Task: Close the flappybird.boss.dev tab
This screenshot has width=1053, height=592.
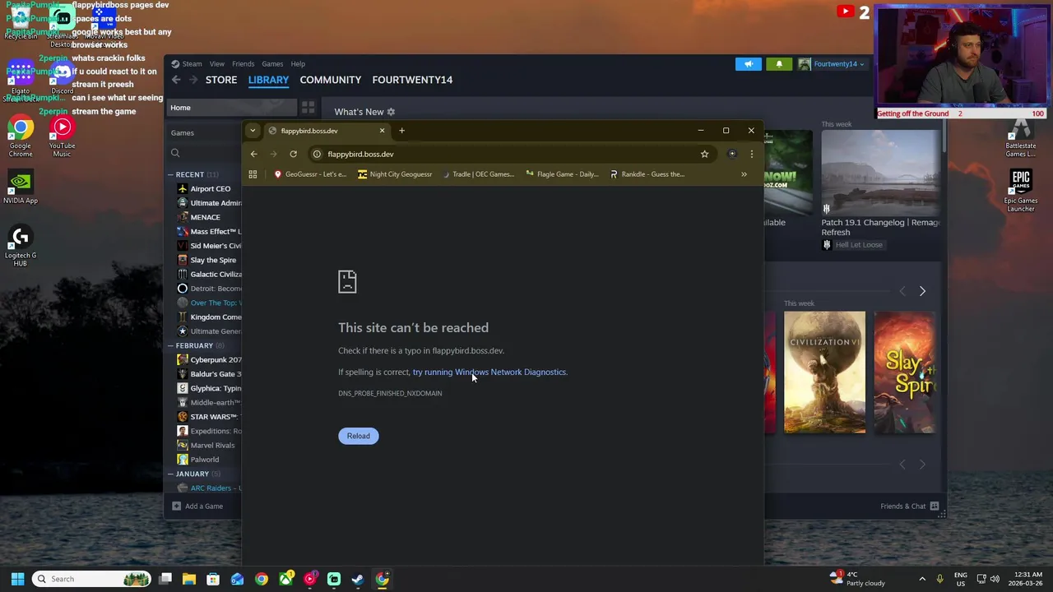Action: 382,131
